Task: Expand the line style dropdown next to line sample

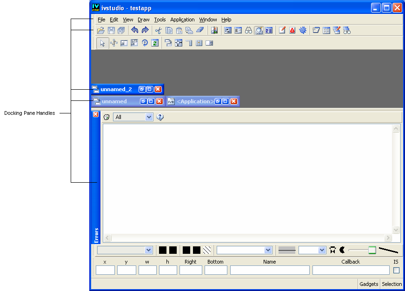Action: point(322,250)
